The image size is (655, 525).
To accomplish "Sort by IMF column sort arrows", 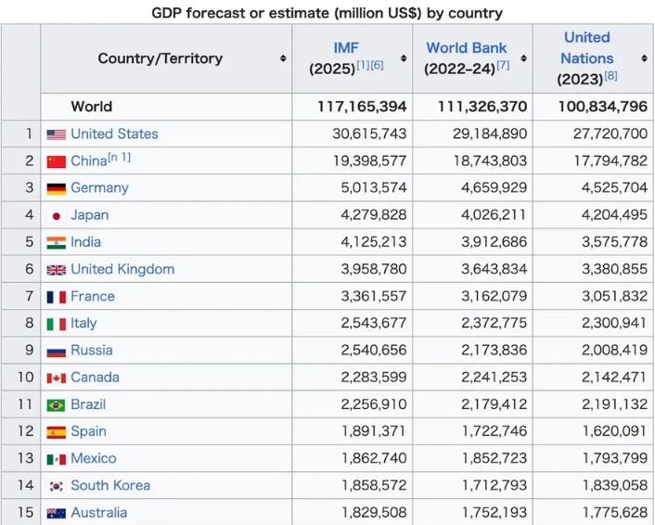I will coord(404,58).
